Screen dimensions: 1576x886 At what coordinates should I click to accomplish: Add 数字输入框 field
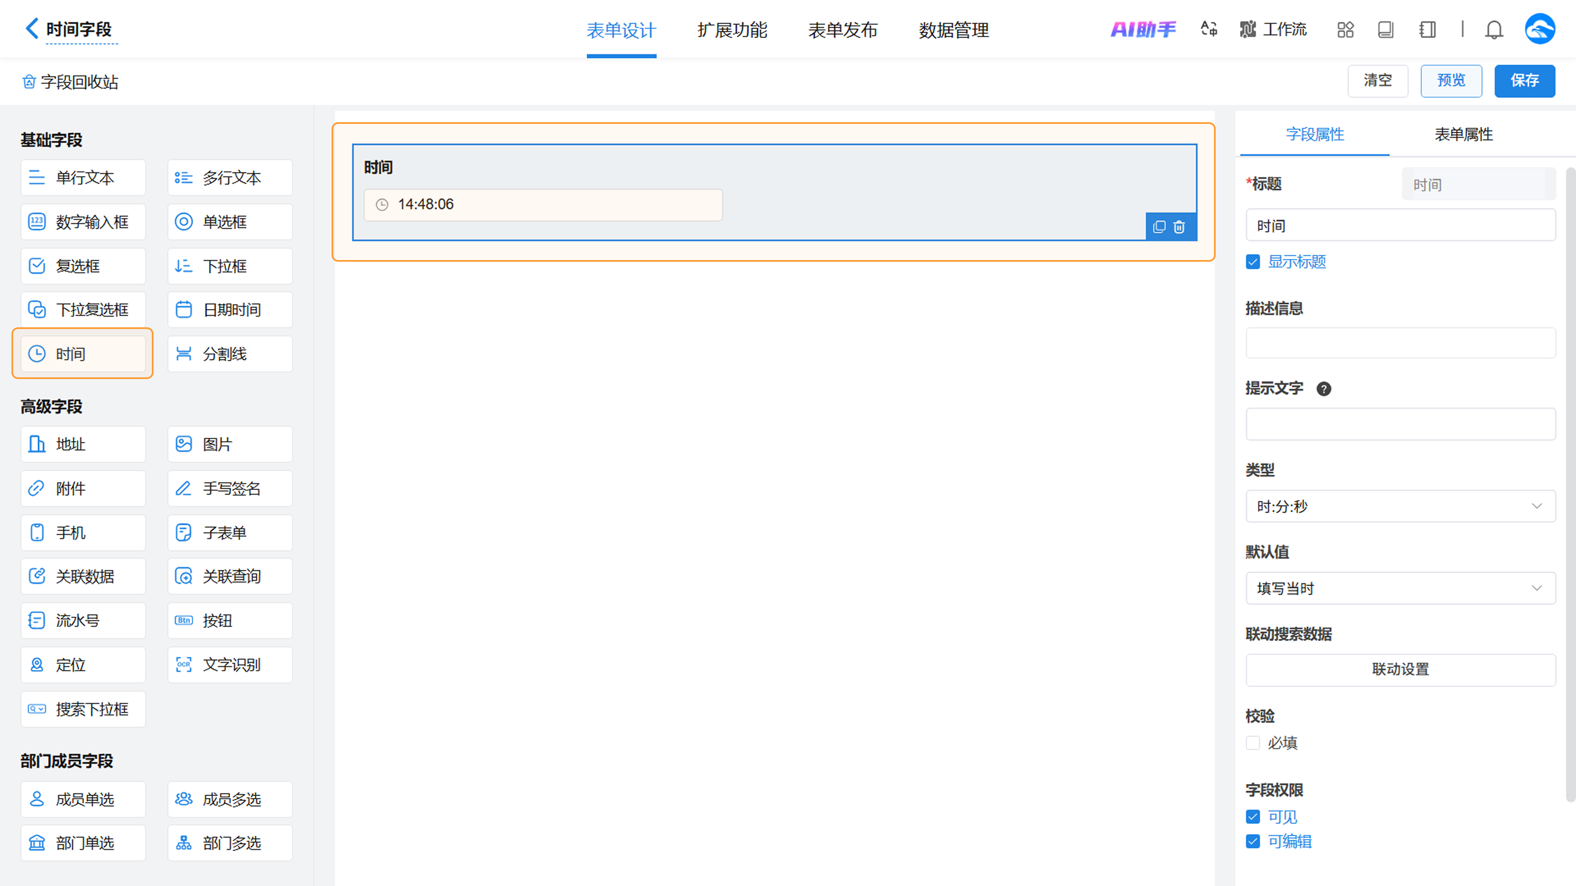coord(83,222)
